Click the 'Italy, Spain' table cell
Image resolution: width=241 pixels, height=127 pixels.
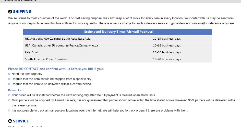(x=32, y=52)
